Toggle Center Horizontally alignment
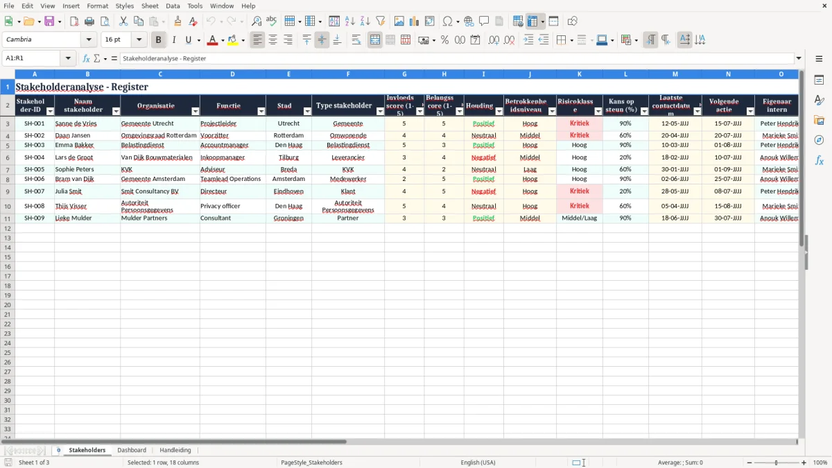Viewport: 832px width, 468px height. (x=272, y=40)
